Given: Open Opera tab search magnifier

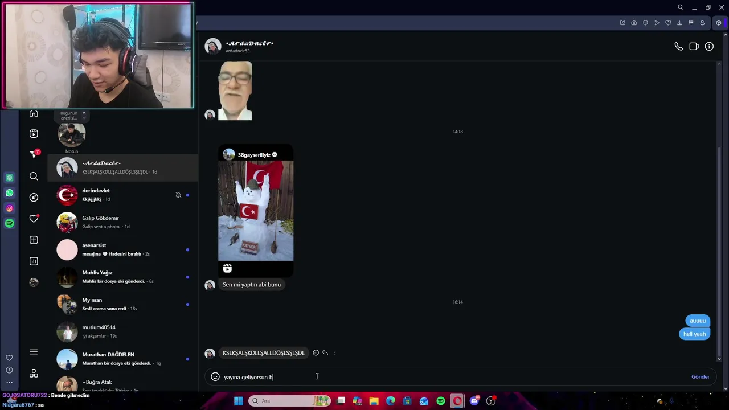Looking at the screenshot, I should [681, 7].
